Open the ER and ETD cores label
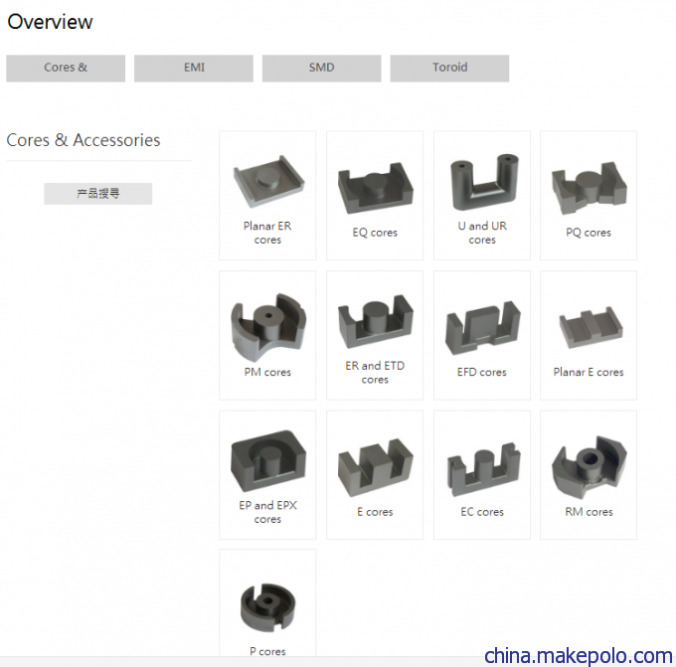Image resolution: width=676 pixels, height=667 pixels. tap(375, 373)
